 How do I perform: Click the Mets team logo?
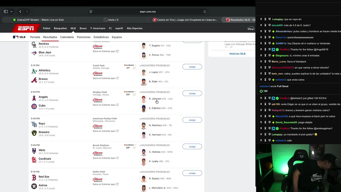pyautogui.click(x=34, y=151)
